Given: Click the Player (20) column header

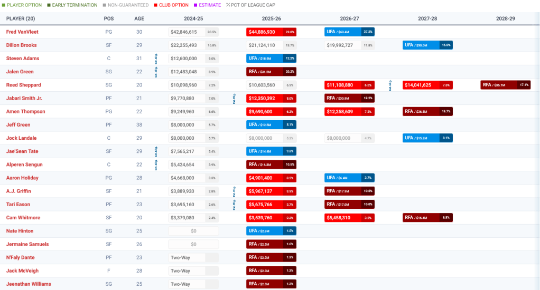Looking at the screenshot, I should [x=21, y=18].
